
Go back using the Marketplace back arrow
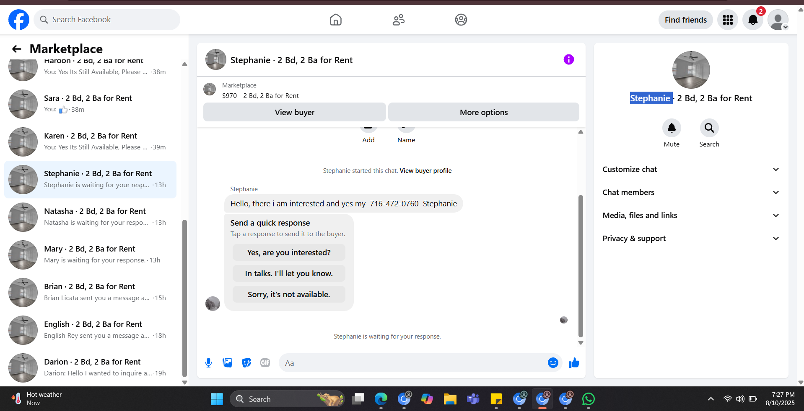[17, 49]
